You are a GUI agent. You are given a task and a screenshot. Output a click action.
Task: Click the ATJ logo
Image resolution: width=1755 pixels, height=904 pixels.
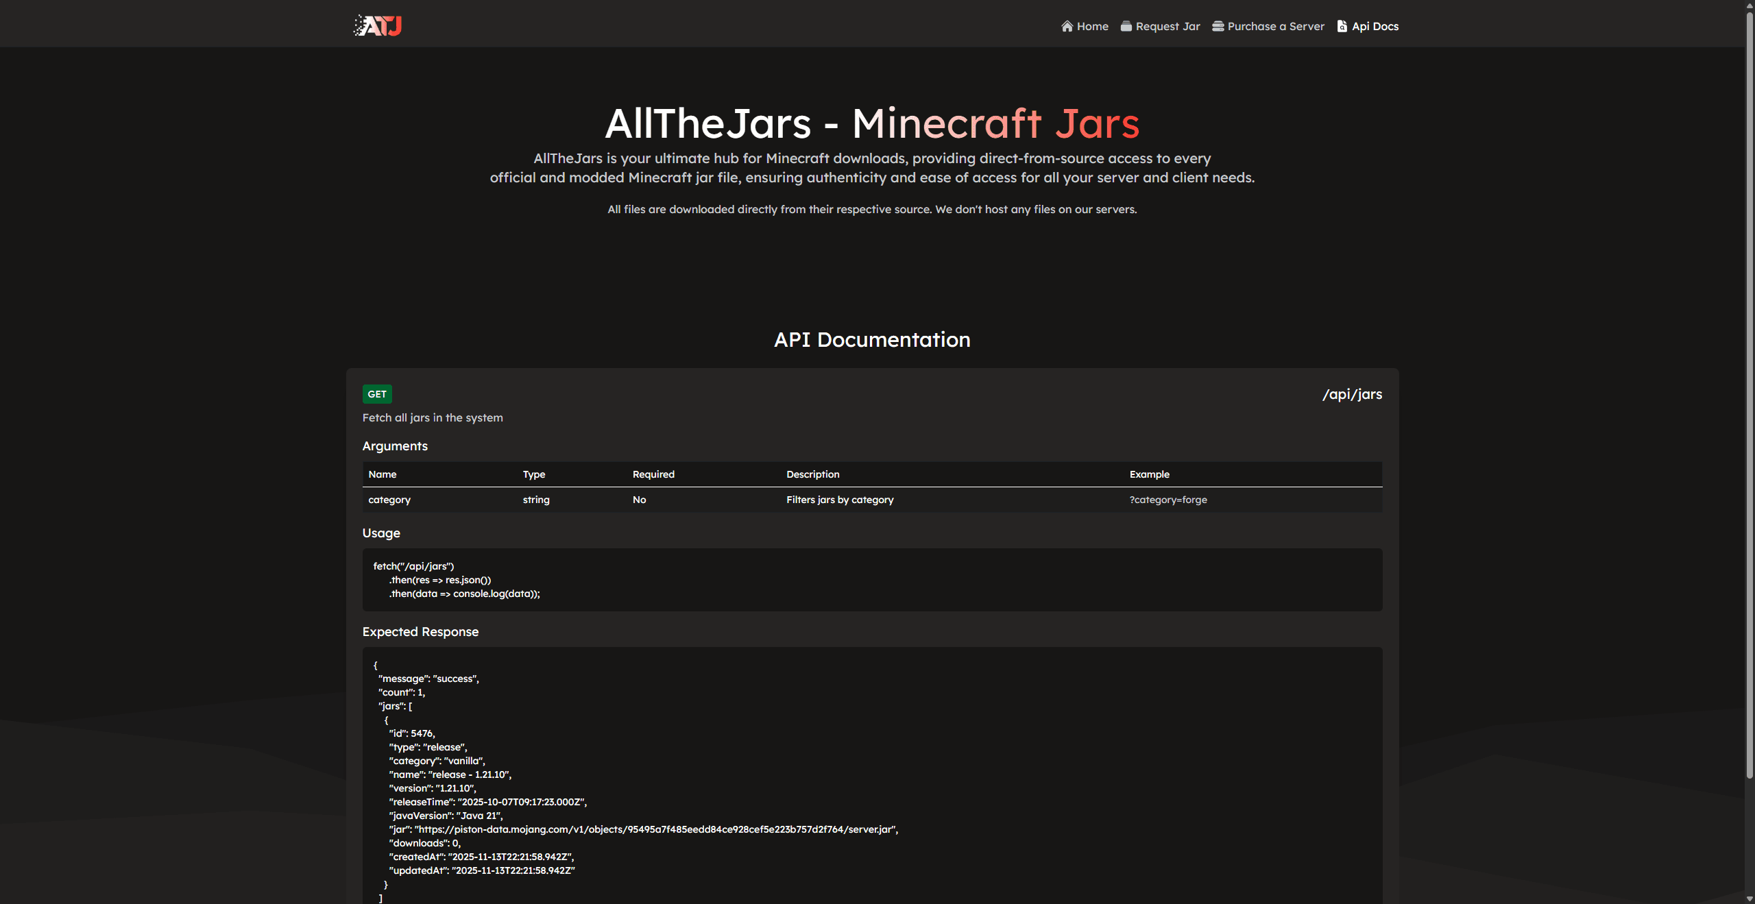tap(378, 25)
